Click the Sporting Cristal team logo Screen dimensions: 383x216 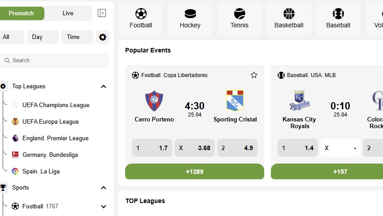(235, 100)
